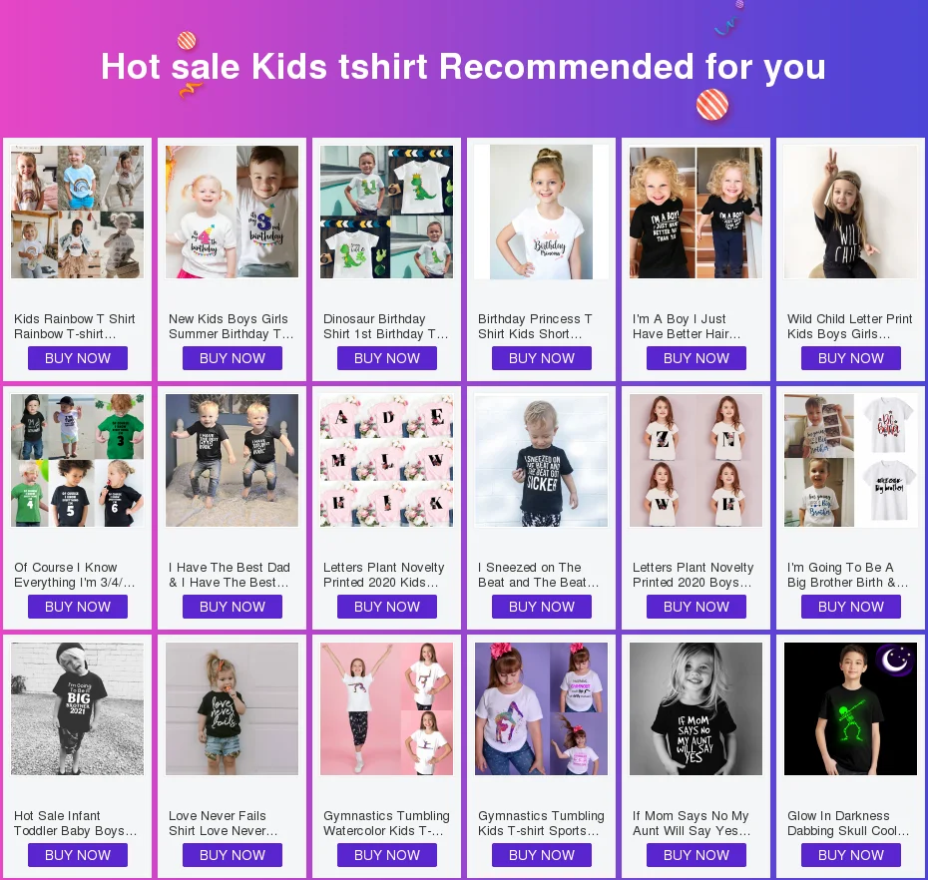Viewport: 928px width, 880px height.
Task: Open the Kids Rainbow T Shirt product image
Action: [78, 212]
